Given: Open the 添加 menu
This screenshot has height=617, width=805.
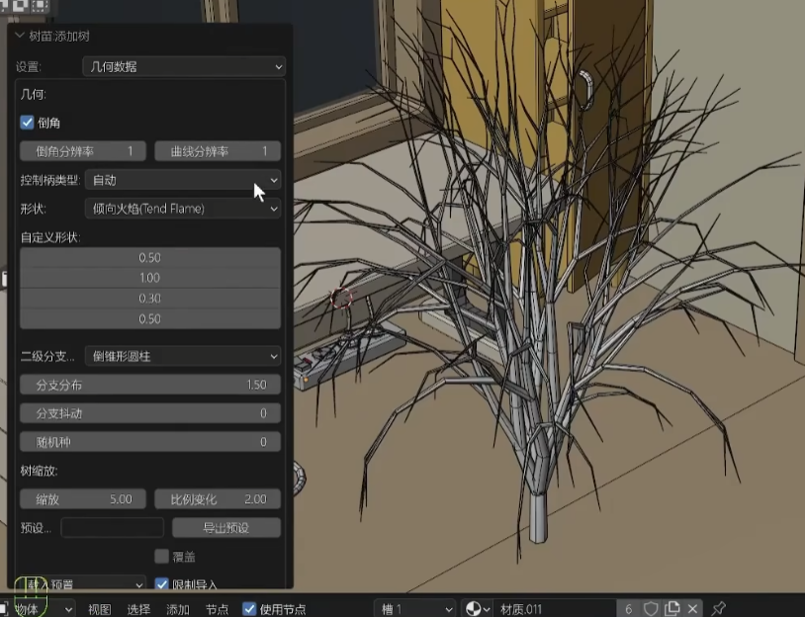Looking at the screenshot, I should pos(178,609).
